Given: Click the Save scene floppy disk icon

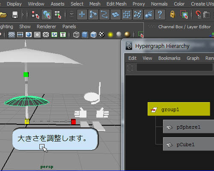Looking at the screenshot, I should 15,15.
